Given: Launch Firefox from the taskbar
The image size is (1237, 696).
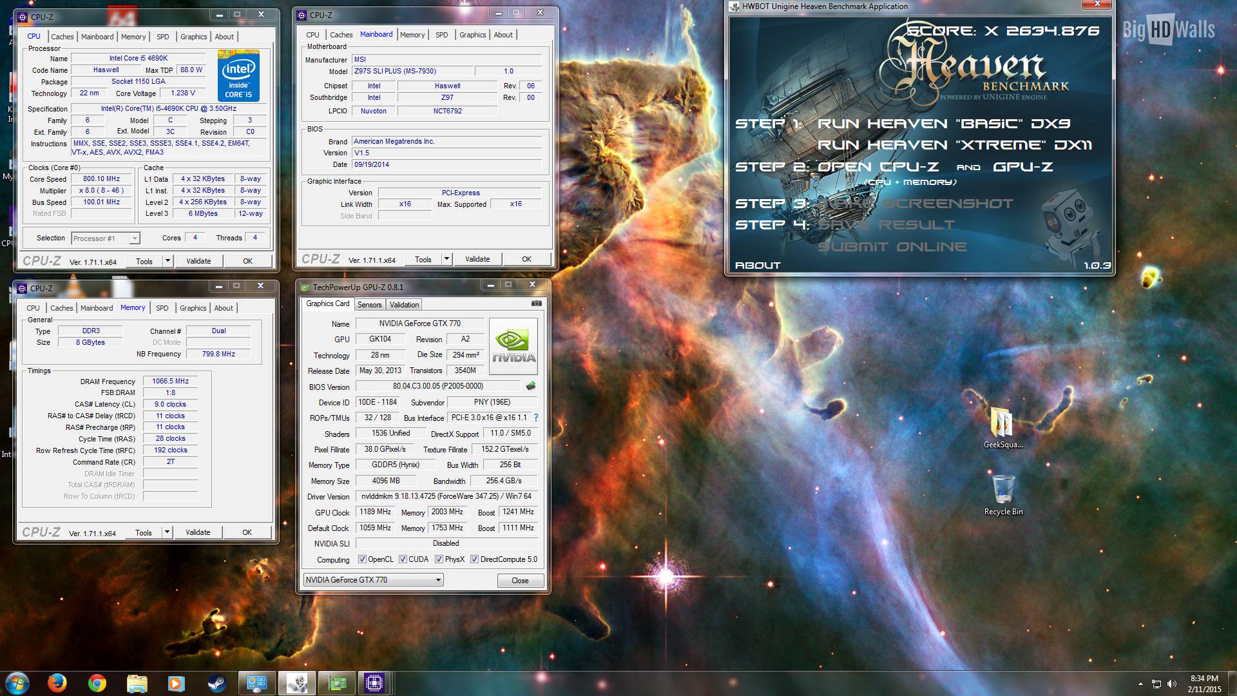Looking at the screenshot, I should coord(57,682).
